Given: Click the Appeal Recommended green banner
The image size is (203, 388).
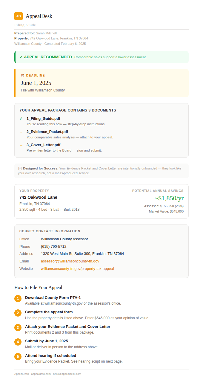Looking at the screenshot, I should [101, 57].
